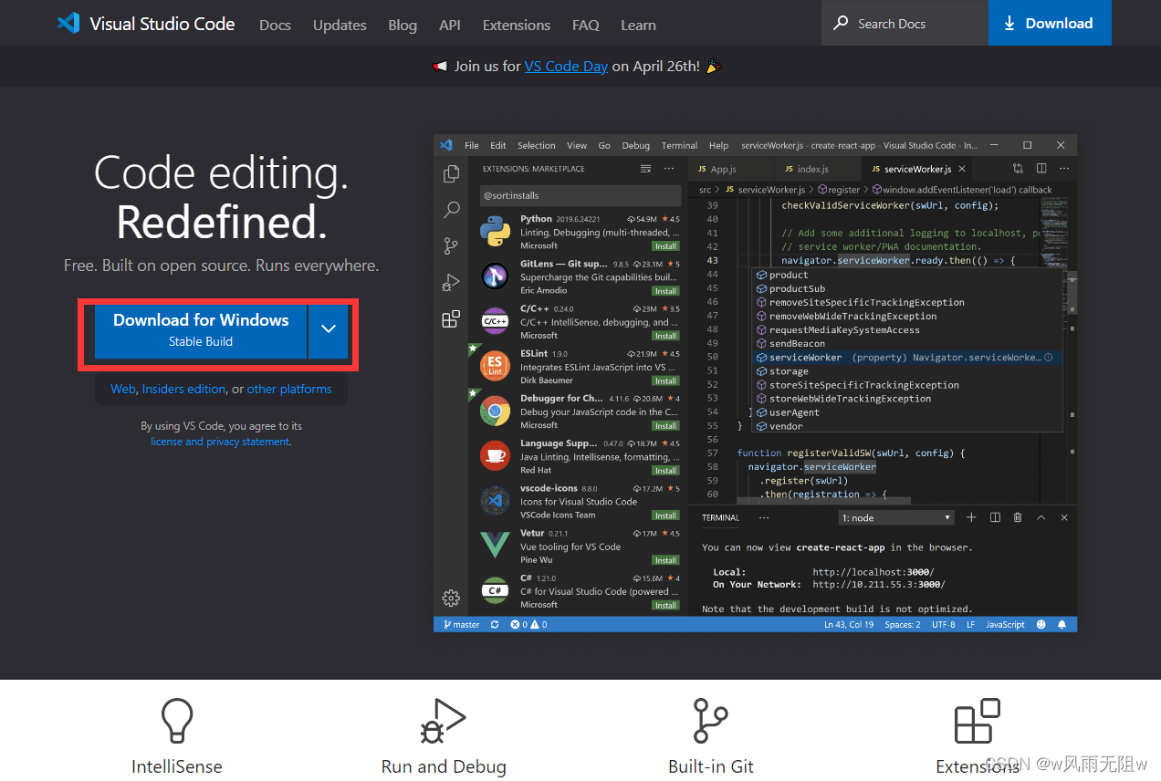
Task: Click the split editor icon beside tabs
Action: pyautogui.click(x=1041, y=169)
